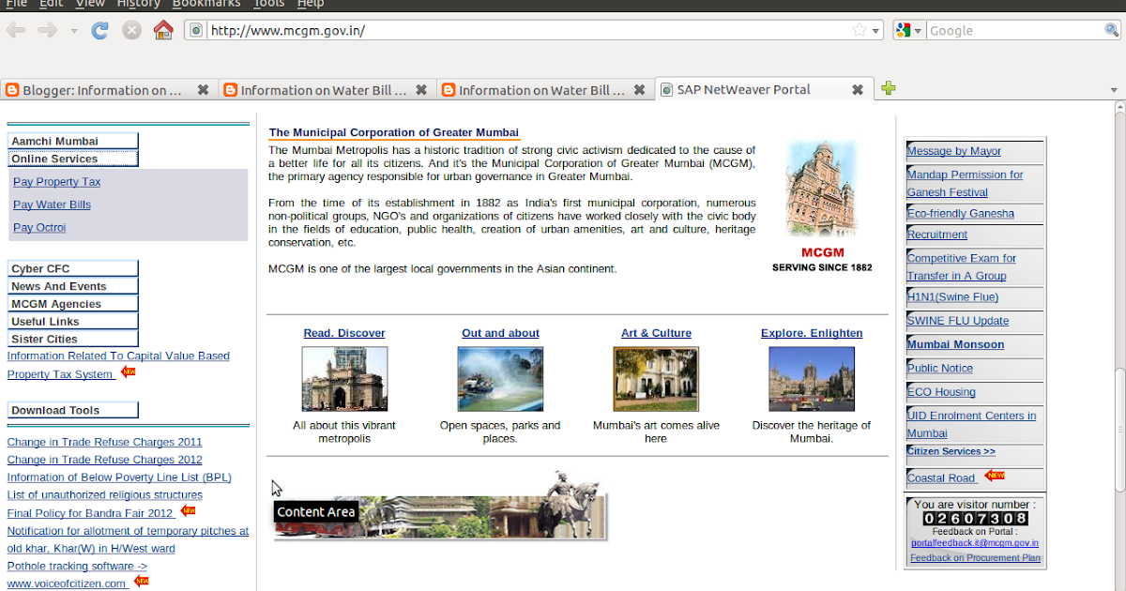Click the search magnifier icon

click(x=1111, y=30)
